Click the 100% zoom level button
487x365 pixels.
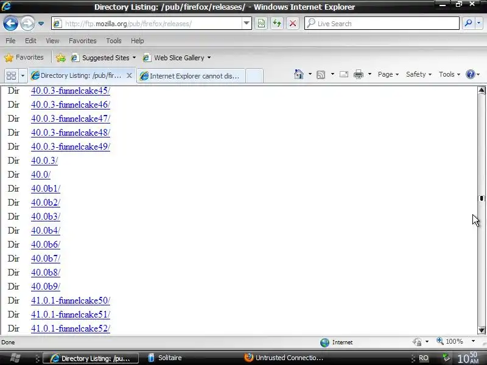click(x=450, y=341)
